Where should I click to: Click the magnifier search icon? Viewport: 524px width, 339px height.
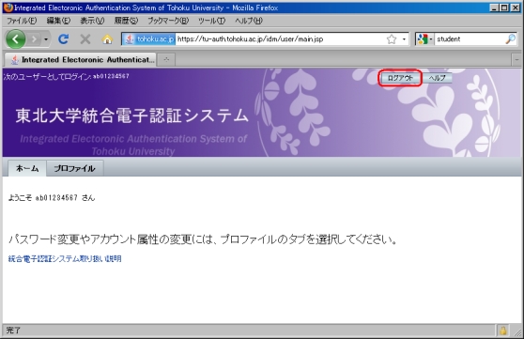pyautogui.click(x=511, y=39)
